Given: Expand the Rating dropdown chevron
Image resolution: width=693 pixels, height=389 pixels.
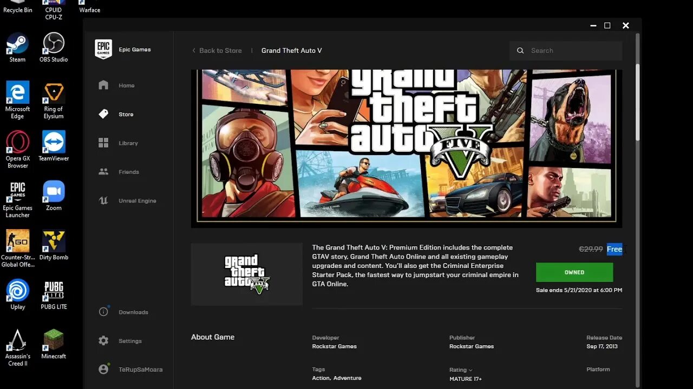Looking at the screenshot, I should 470,370.
